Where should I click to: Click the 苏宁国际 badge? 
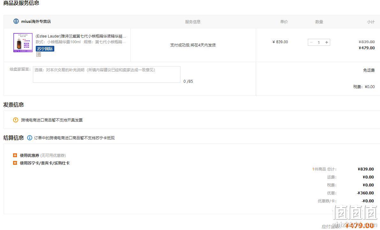[45, 49]
